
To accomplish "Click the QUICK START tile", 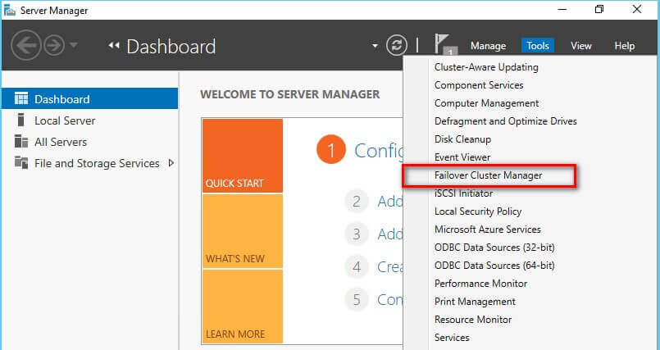I will click(242, 156).
